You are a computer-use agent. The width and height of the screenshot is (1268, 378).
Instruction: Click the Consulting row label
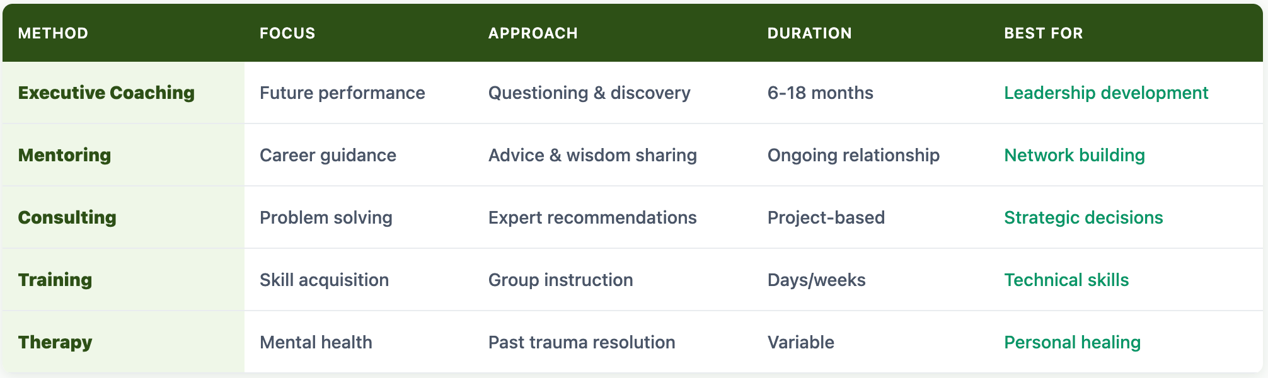tap(67, 217)
